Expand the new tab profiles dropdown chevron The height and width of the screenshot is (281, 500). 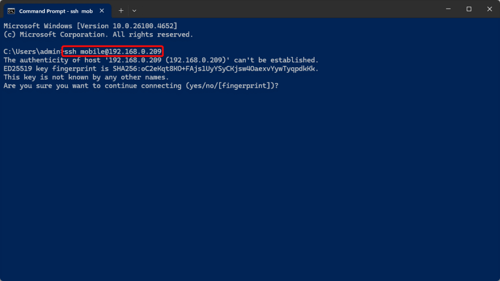(x=134, y=11)
